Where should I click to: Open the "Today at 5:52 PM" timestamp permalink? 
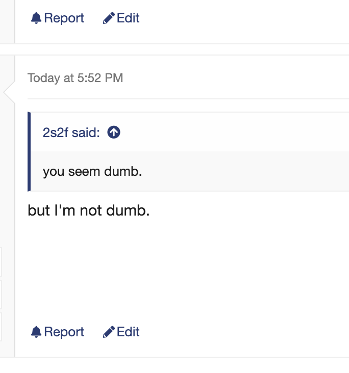(x=76, y=78)
